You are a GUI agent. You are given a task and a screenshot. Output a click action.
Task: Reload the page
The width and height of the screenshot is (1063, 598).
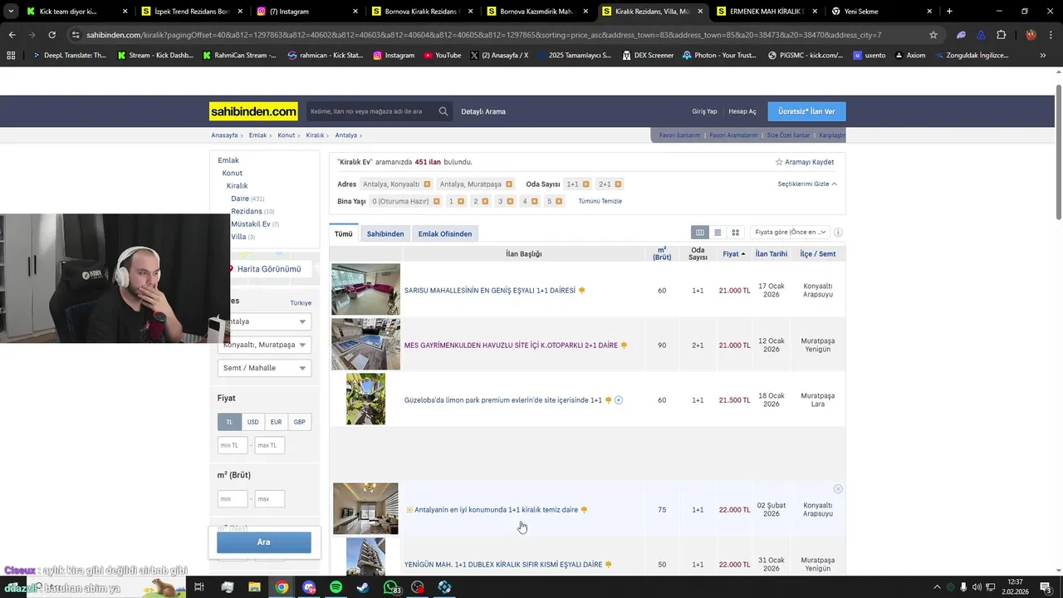click(51, 35)
